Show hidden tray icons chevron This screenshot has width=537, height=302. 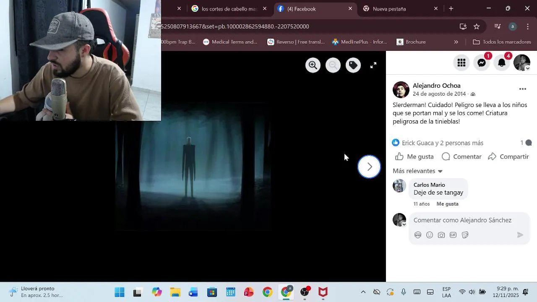point(363,292)
